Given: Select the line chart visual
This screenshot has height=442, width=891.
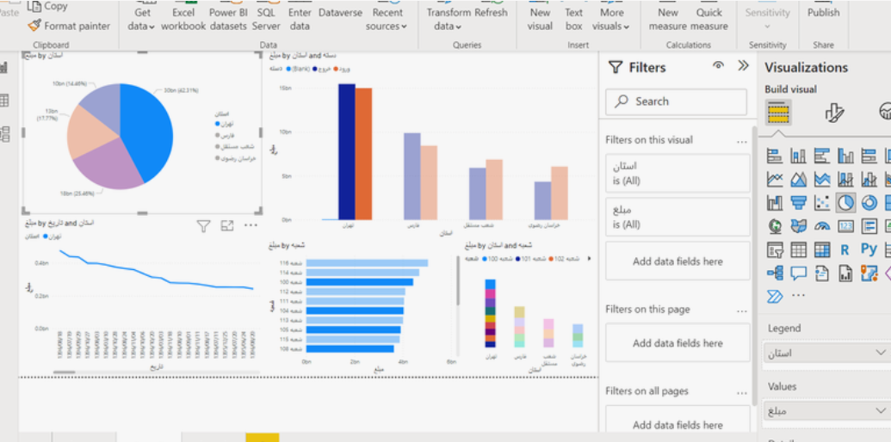Looking at the screenshot, I should [x=775, y=180].
